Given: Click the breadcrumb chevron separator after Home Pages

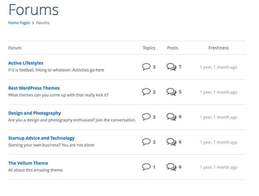Looking at the screenshot, I should pos(33,23).
